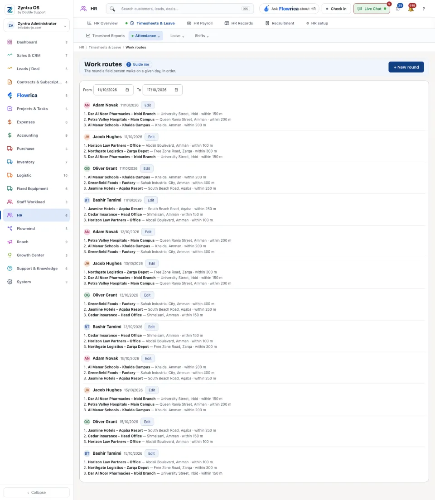This screenshot has width=435, height=500.
Task: Open the tasks icon with badge 25
Action: (398, 9)
